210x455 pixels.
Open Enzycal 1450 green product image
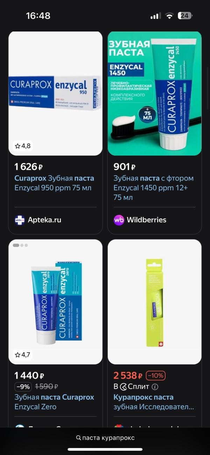pos(155,93)
